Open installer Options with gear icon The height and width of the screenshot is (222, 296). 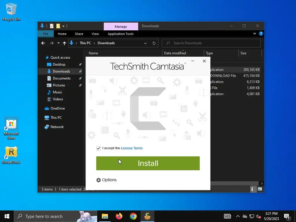pyautogui.click(x=106, y=180)
